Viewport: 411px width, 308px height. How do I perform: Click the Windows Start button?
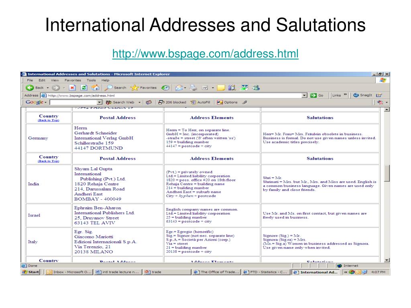(x=31, y=272)
